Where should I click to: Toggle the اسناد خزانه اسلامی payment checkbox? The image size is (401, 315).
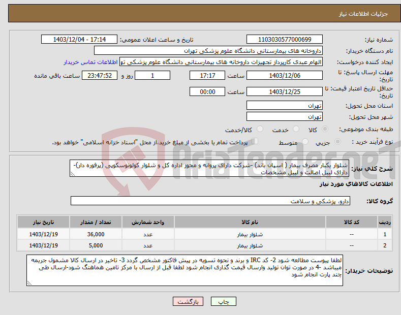pos(255,141)
